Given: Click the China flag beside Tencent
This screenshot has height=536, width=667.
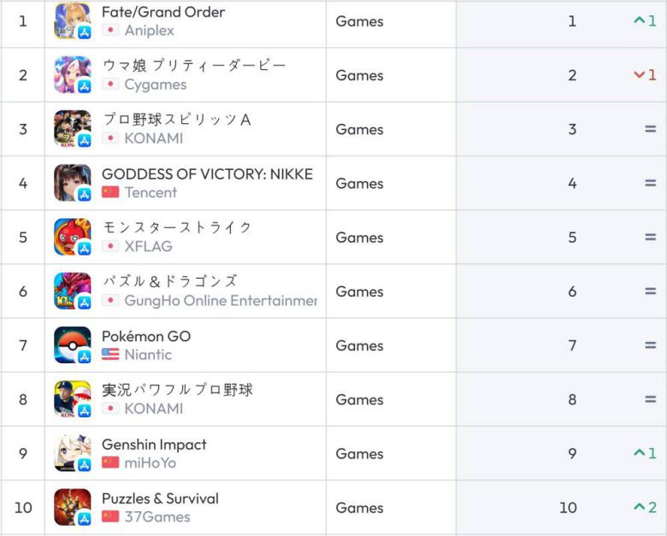Looking at the screenshot, I should [110, 192].
